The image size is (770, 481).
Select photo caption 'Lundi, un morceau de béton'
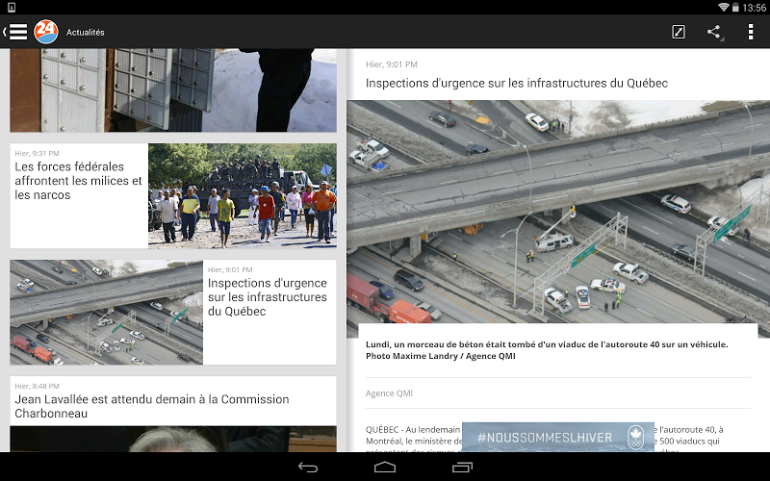coord(547,350)
